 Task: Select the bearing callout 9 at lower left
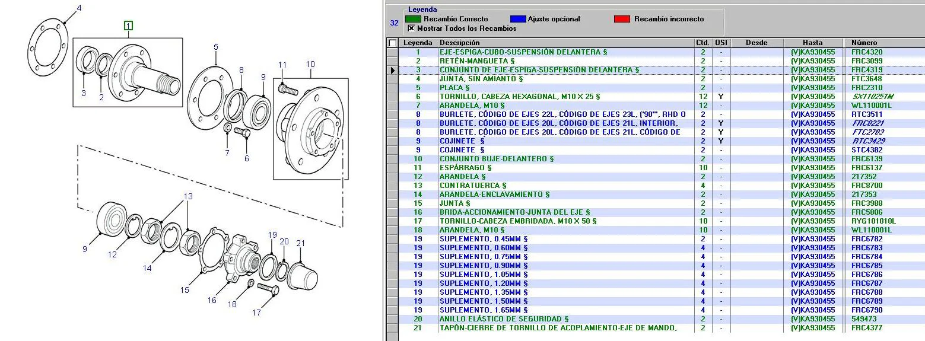85,249
